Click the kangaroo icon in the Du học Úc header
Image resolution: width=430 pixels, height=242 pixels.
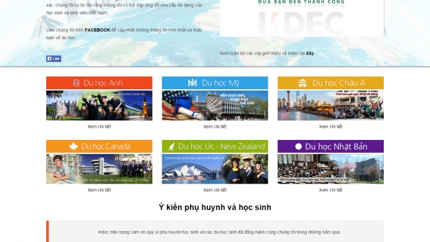click(171, 147)
